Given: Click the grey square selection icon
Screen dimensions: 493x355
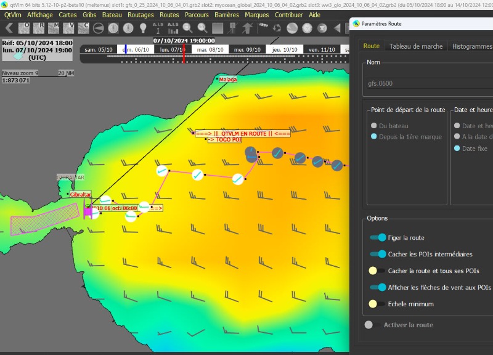Looking at the screenshot, I should 218,28.
